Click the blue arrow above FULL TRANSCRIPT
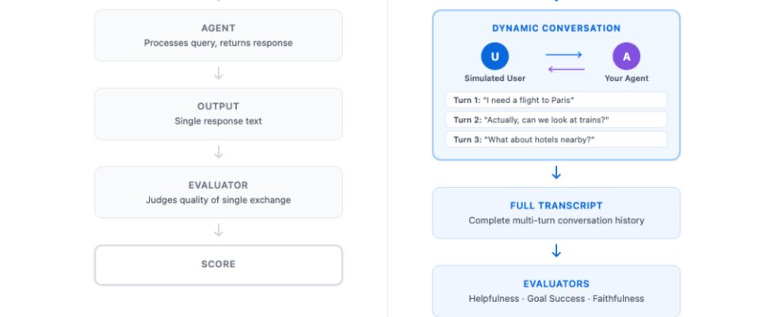 coord(556,173)
